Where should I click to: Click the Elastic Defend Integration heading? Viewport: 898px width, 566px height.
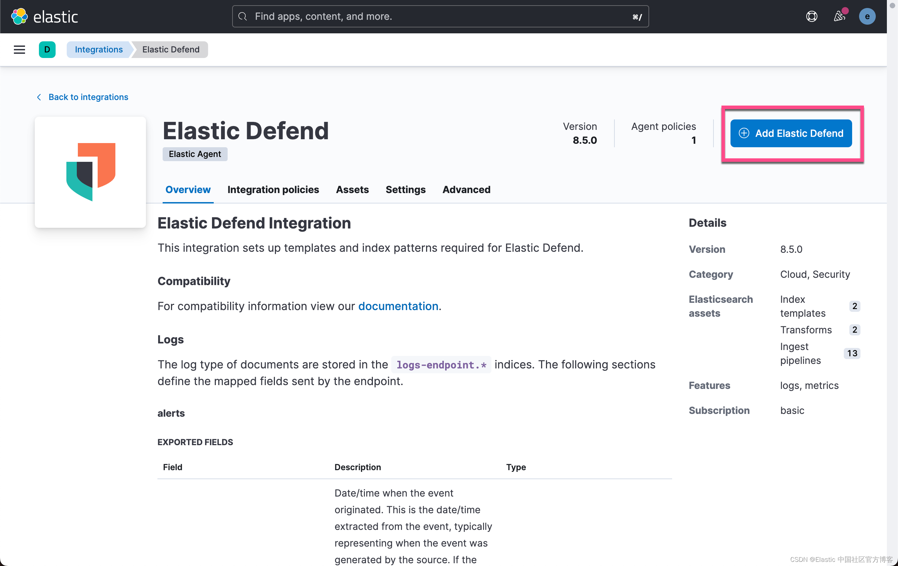coord(254,223)
